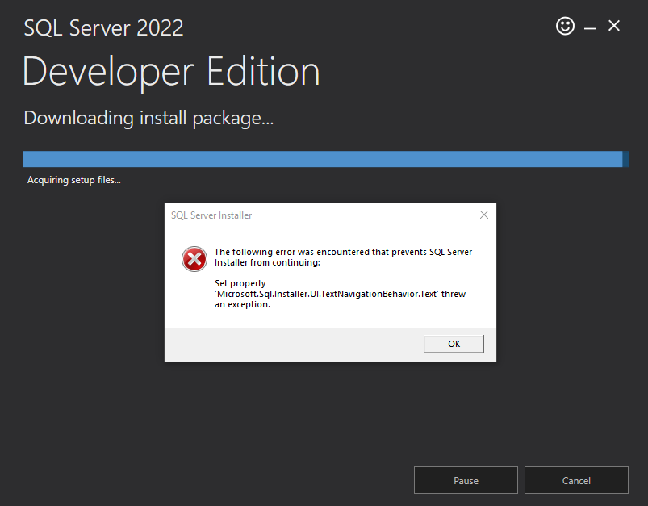
Task: Pause the install package download
Action: coord(466,480)
